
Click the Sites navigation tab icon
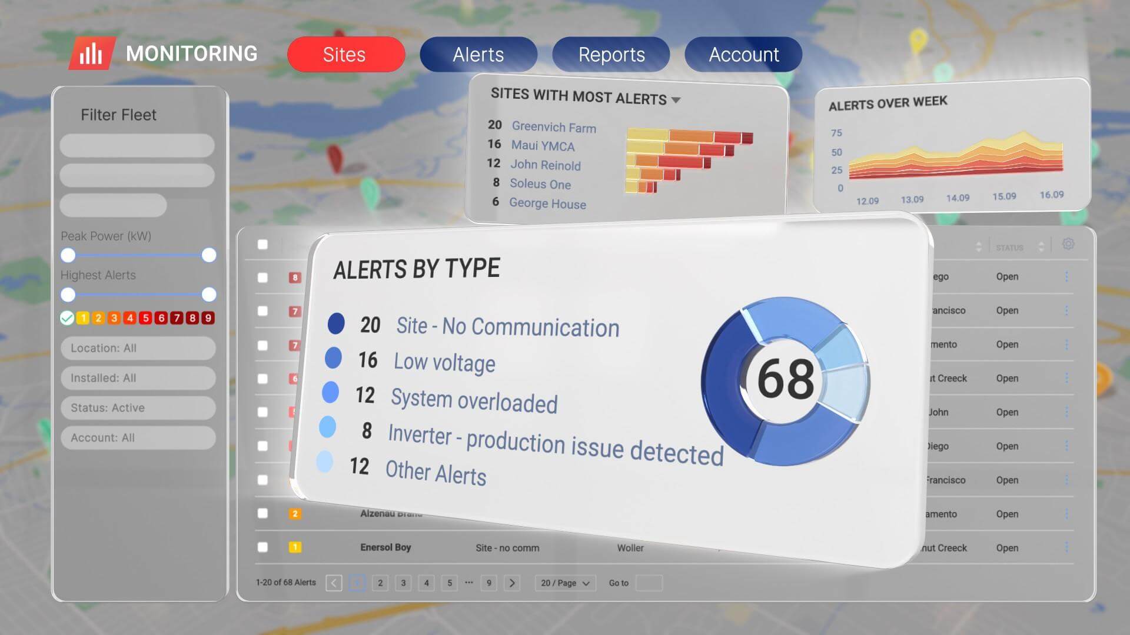click(x=344, y=54)
